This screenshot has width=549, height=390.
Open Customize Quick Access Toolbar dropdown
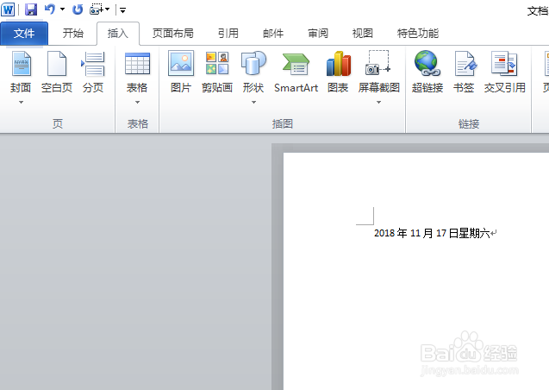(x=122, y=10)
